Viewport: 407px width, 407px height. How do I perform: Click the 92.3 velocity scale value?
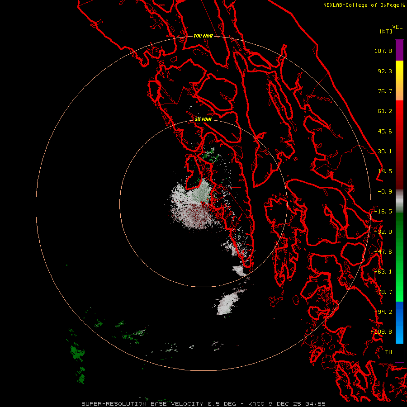tap(385, 71)
